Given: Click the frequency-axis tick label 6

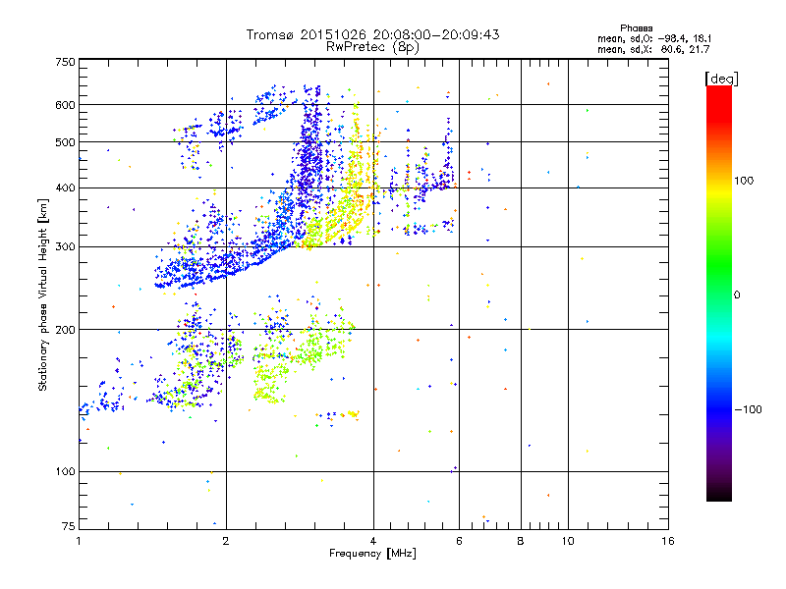Looking at the screenshot, I should coord(459,541).
